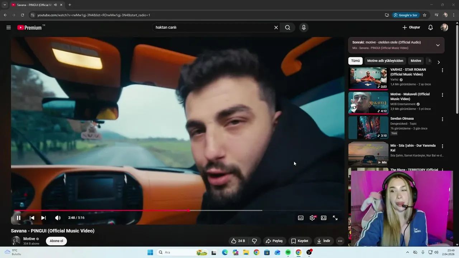Bookmark this page with star icon
This screenshot has width=459, height=258.
coord(425,15)
